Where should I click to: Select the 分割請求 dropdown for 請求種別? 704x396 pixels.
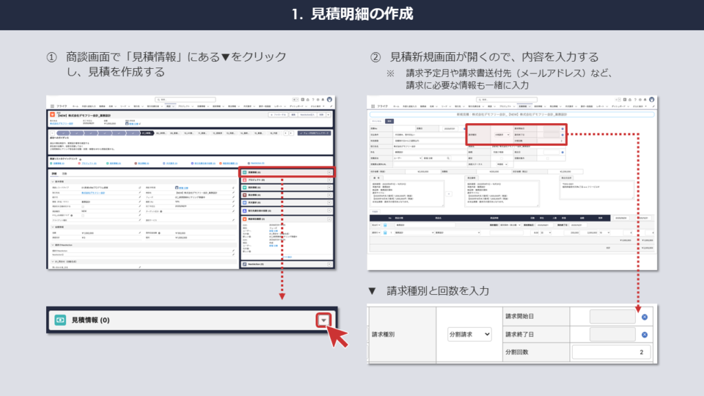[x=467, y=333]
